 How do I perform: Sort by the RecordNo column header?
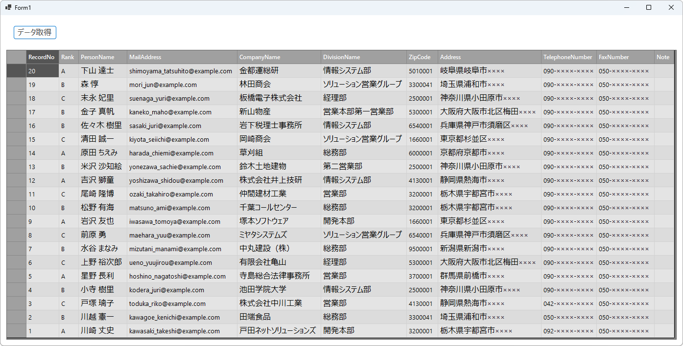43,57
